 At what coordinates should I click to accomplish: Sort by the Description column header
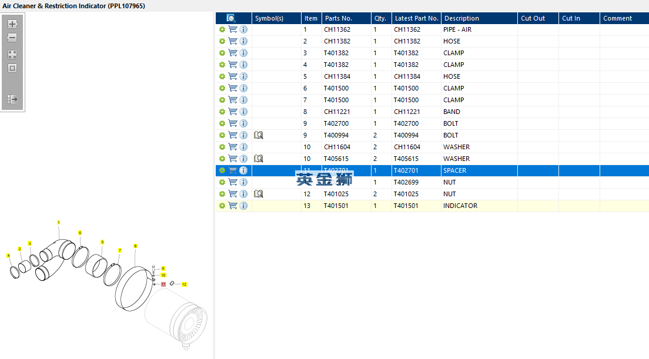pyautogui.click(x=479, y=18)
